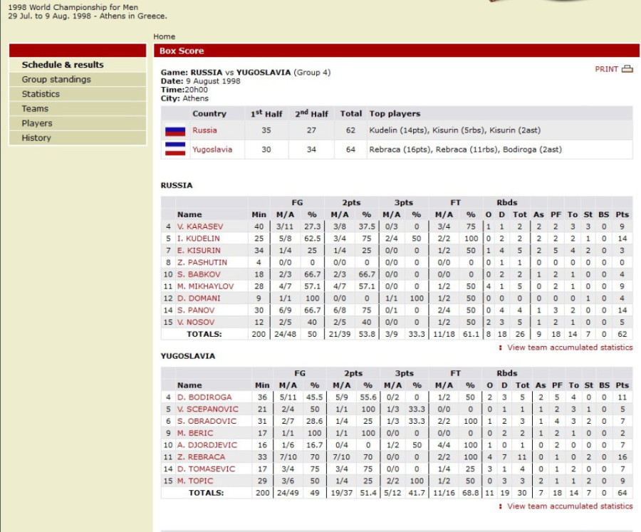Click the PRINT text link
The height and width of the screenshot is (532, 641).
coord(606,69)
